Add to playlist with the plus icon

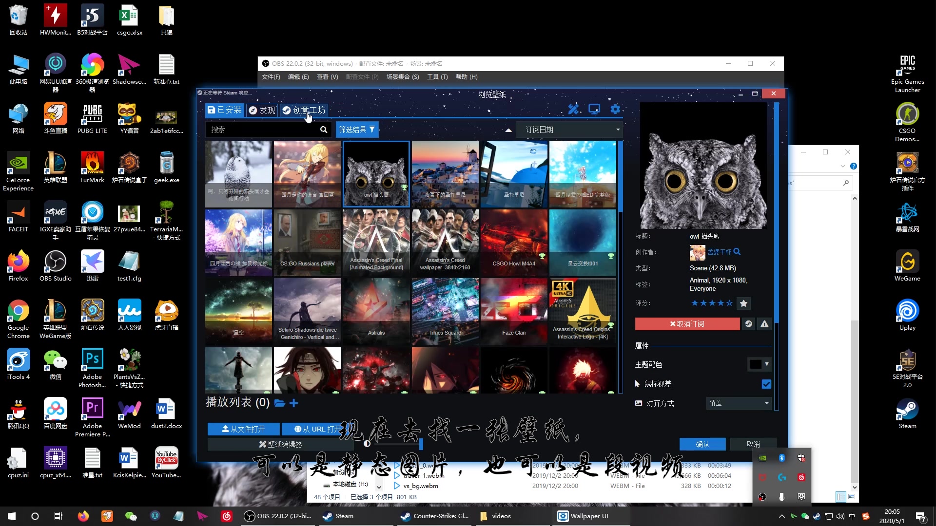coord(293,403)
